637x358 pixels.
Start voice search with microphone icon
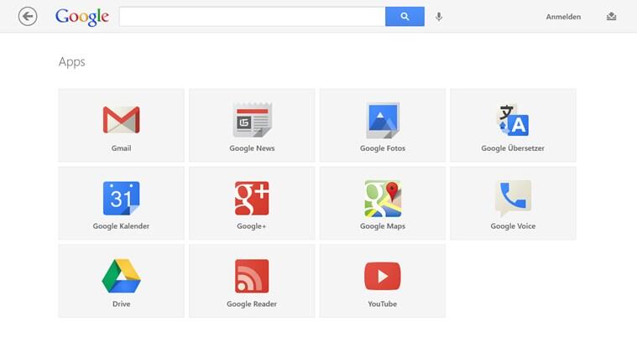[x=439, y=17]
